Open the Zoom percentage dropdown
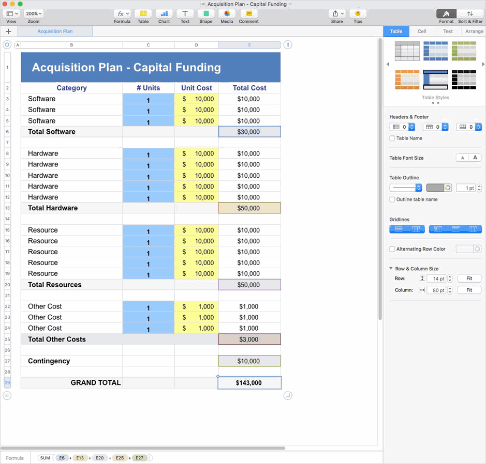Image resolution: width=486 pixels, height=464 pixels. click(33, 13)
